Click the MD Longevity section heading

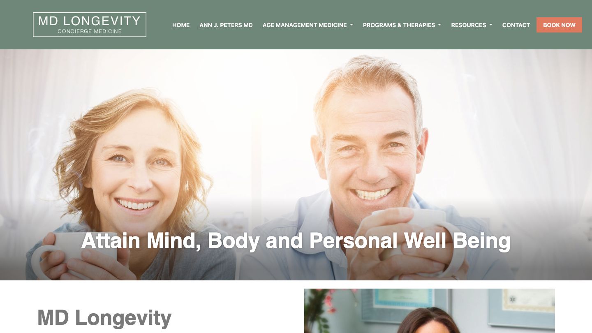click(104, 318)
